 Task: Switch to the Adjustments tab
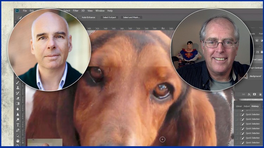point(247,106)
